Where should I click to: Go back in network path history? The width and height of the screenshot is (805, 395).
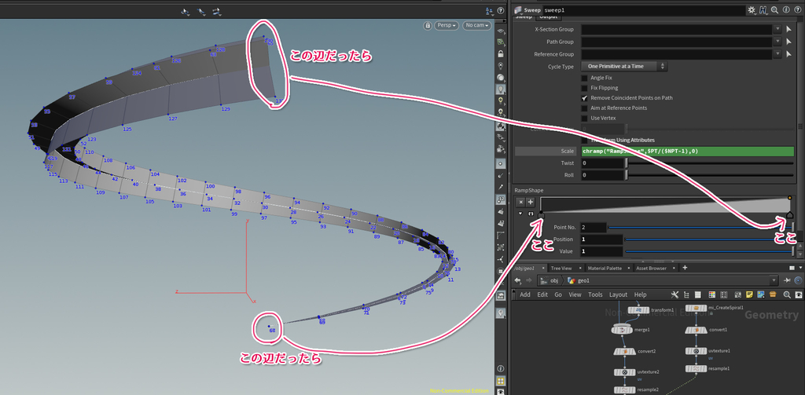(x=517, y=280)
